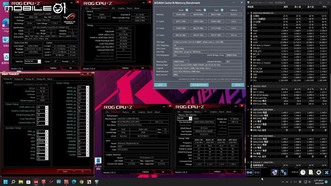Open About tab in MemTweakIt
The image size is (331, 186).
[x=50, y=79]
